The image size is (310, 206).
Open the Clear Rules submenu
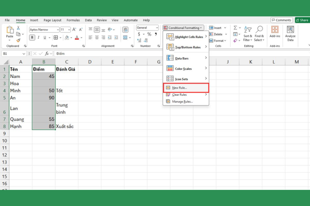coord(186,95)
